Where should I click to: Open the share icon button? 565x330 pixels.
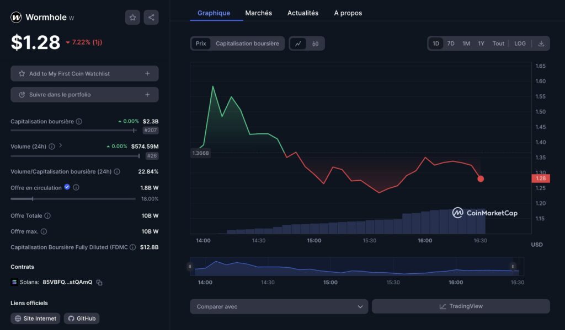151,17
